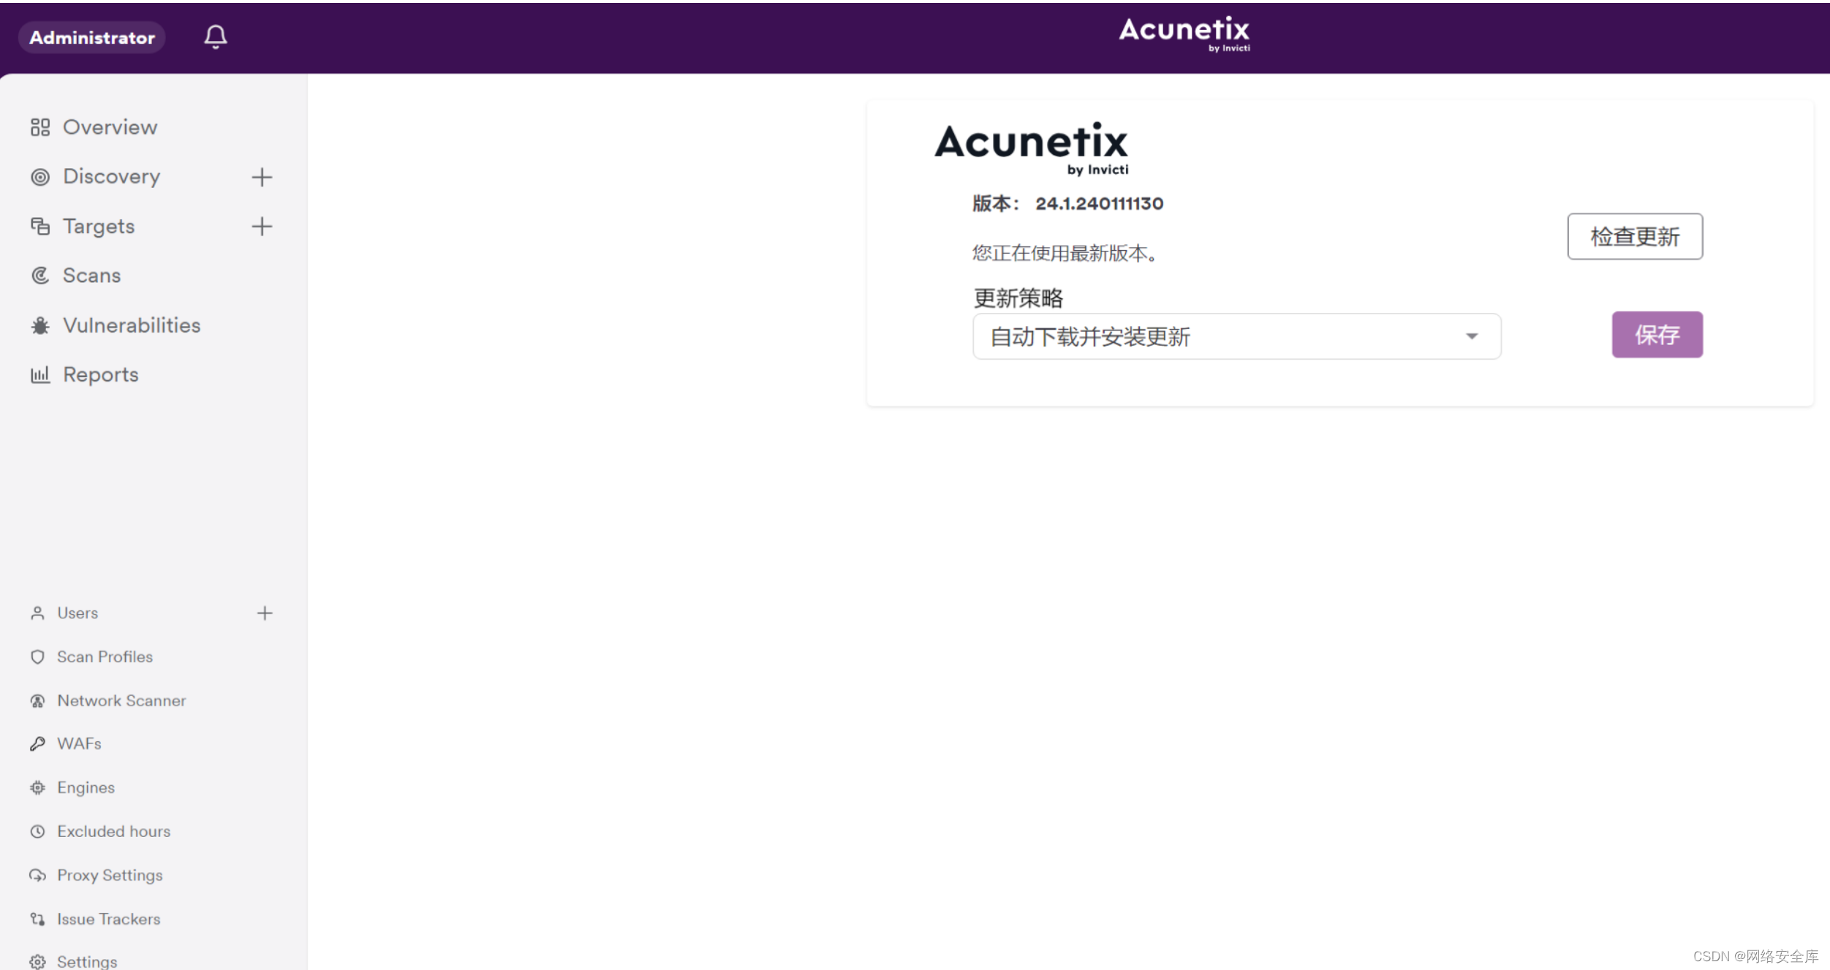1830x970 pixels.
Task: Open Network Scanner settings
Action: click(x=121, y=700)
